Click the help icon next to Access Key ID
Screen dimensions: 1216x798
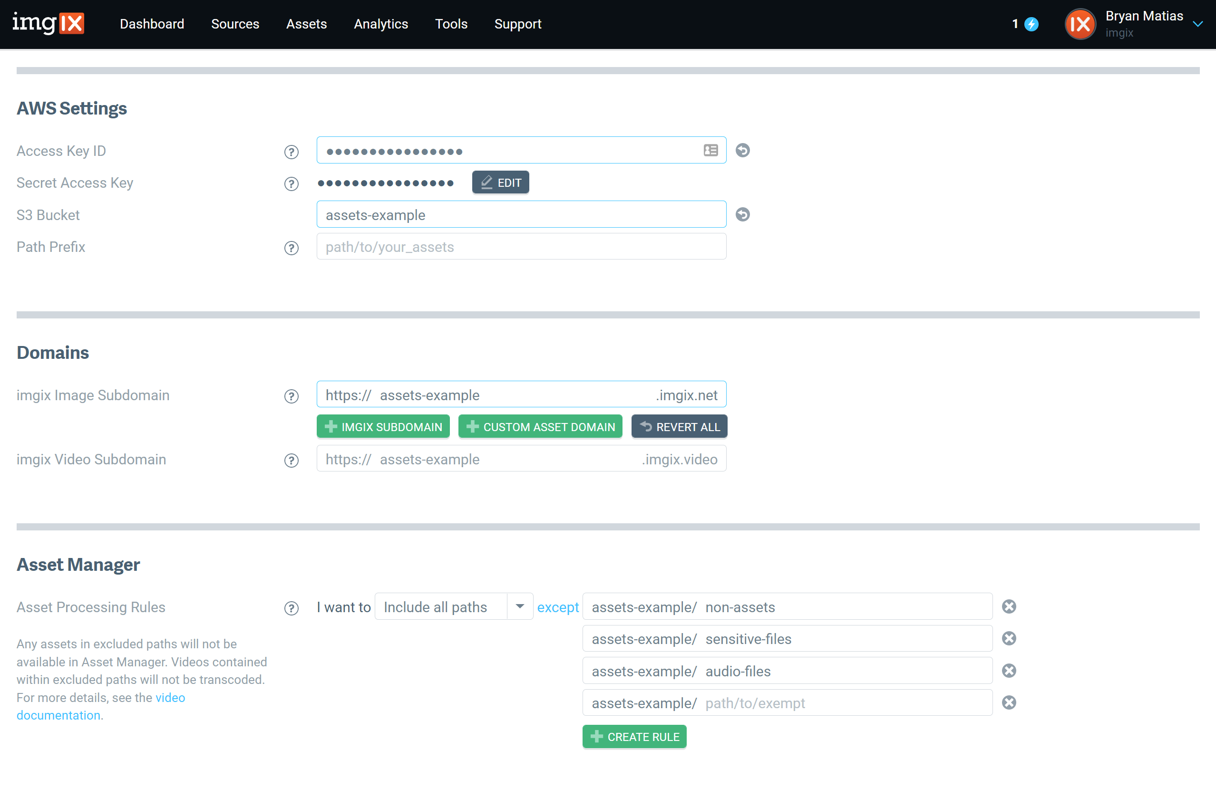[291, 152]
